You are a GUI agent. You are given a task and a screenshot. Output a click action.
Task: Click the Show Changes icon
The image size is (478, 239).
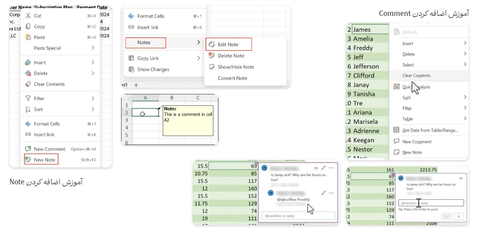pyautogui.click(x=131, y=69)
